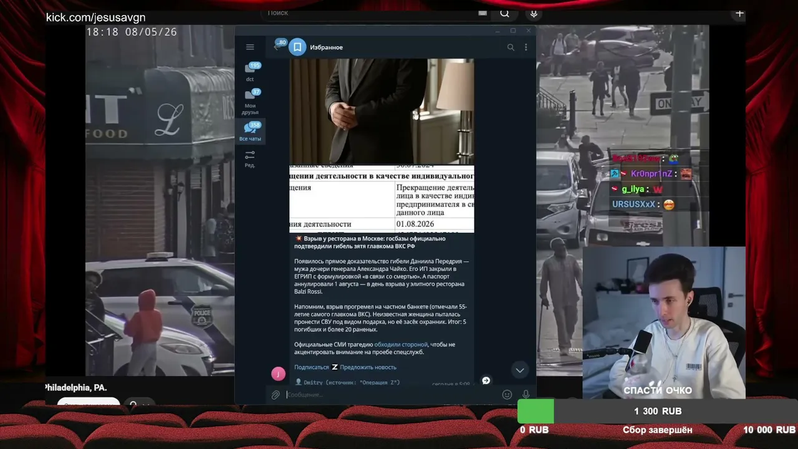Click the Philadelphia, PA. video title
798x449 pixels.
point(76,388)
